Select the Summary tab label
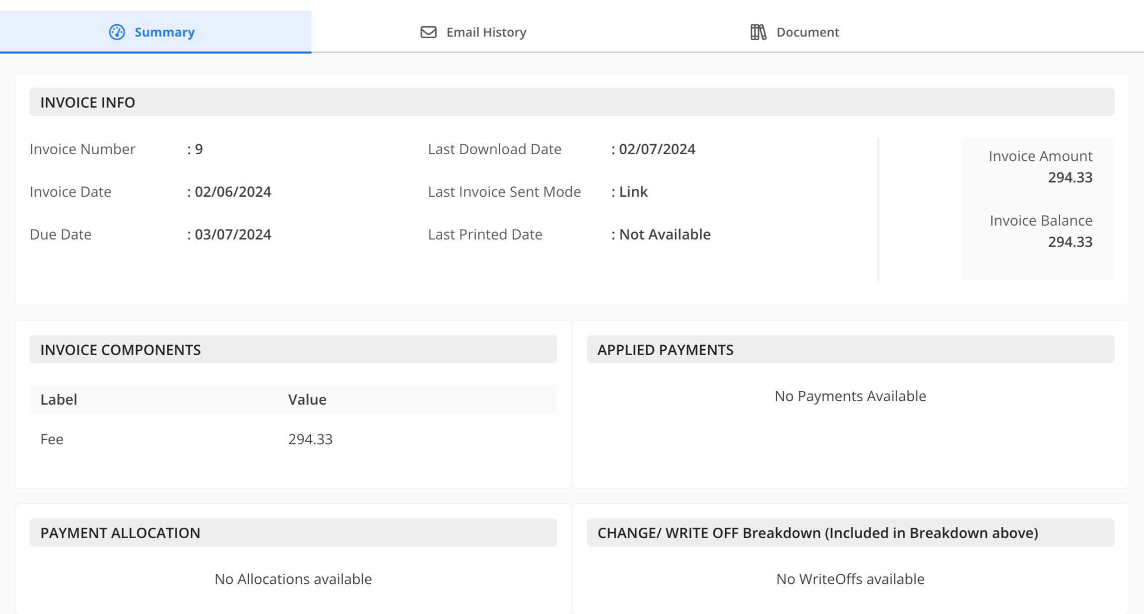The width and height of the screenshot is (1144, 614). pyautogui.click(x=165, y=32)
